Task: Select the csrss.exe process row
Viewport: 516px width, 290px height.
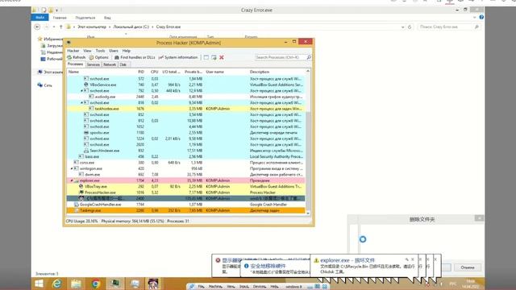Action: click(x=186, y=163)
